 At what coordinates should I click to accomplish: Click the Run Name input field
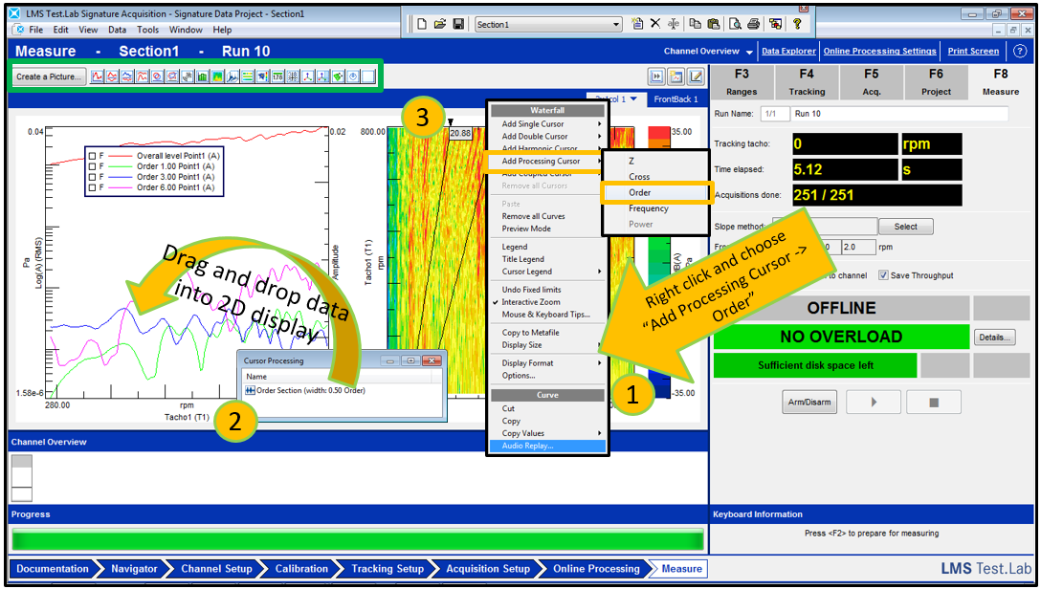(899, 114)
